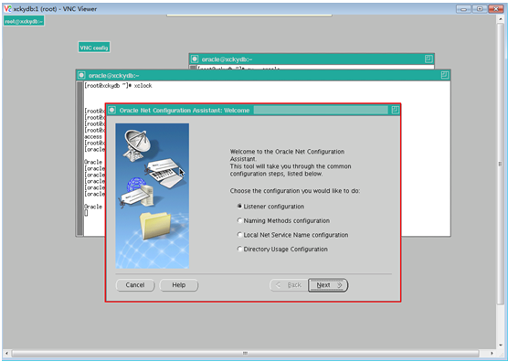
Task: Click the disabled Back button
Action: (x=289, y=285)
